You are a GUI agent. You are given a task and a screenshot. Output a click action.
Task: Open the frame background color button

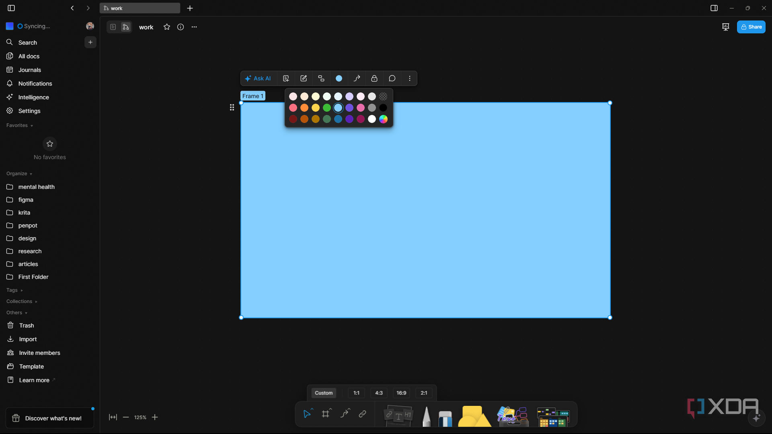(339, 78)
